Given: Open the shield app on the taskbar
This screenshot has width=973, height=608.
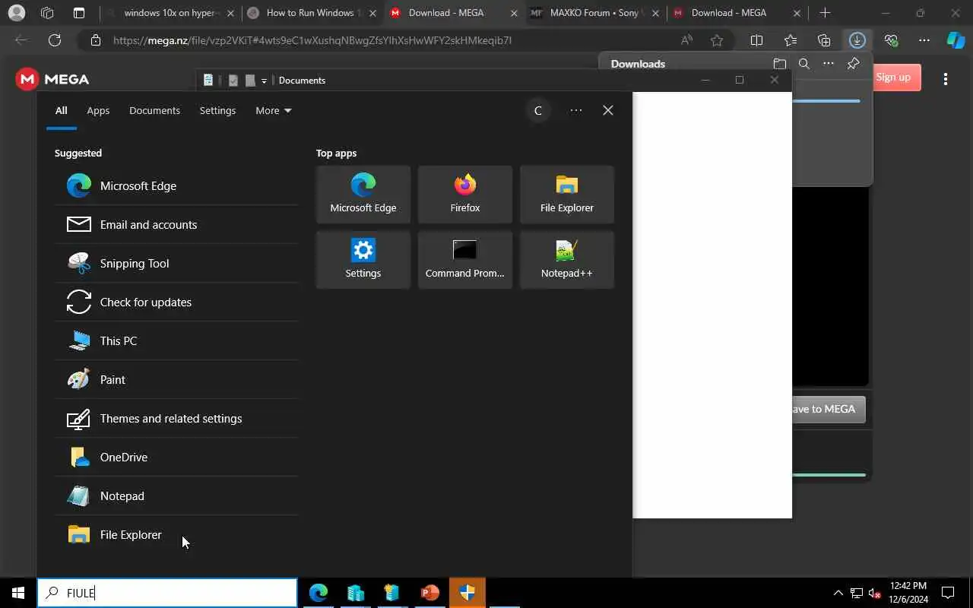Looking at the screenshot, I should coord(467,593).
